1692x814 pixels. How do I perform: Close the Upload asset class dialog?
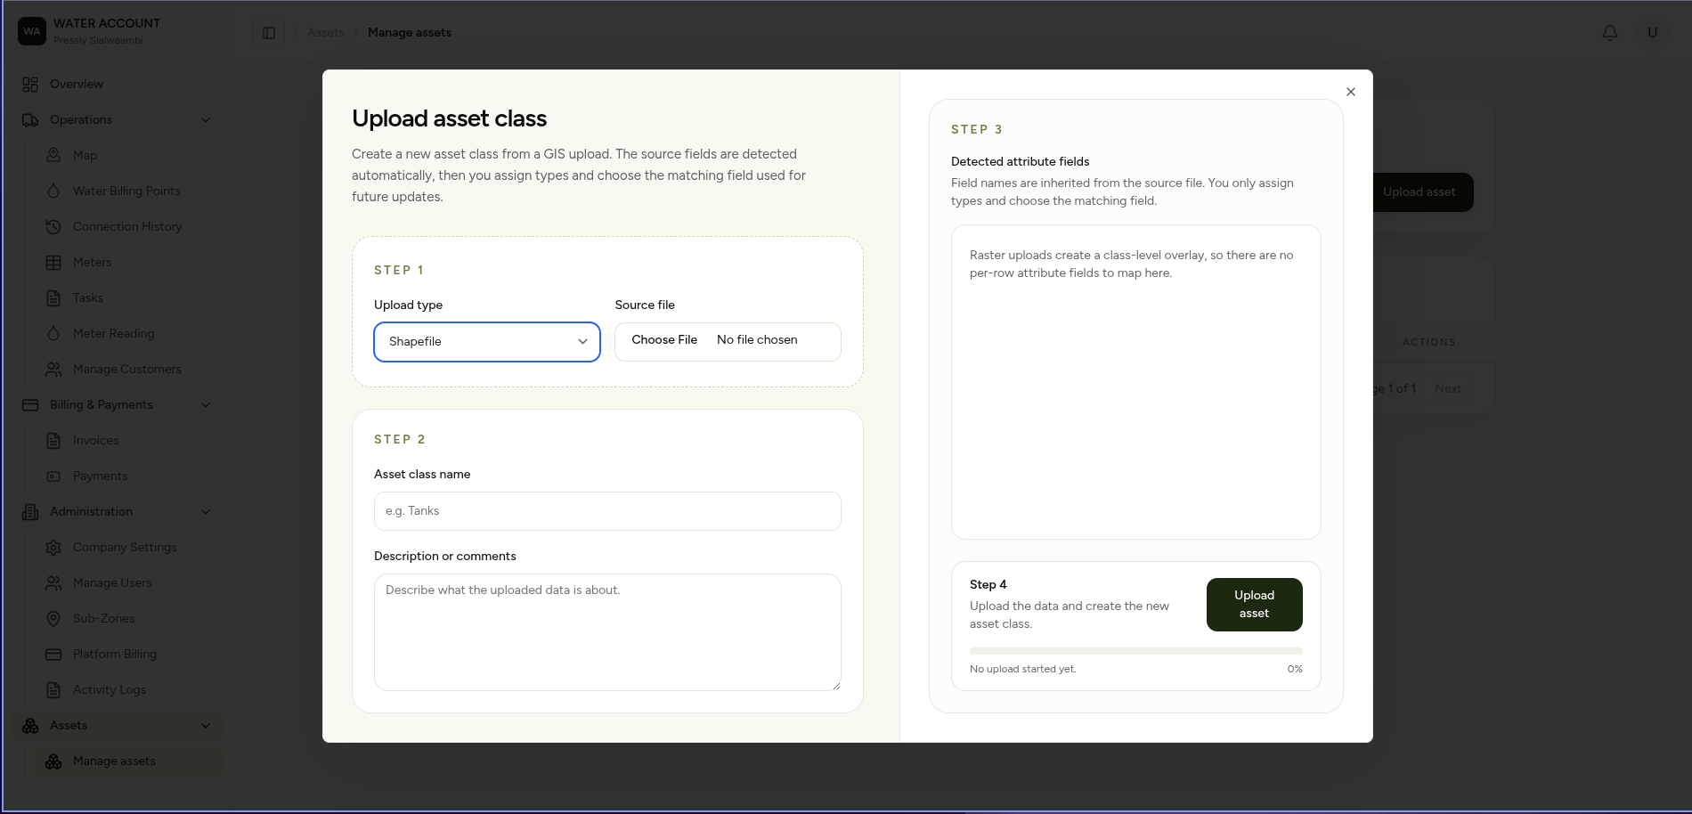(1351, 92)
